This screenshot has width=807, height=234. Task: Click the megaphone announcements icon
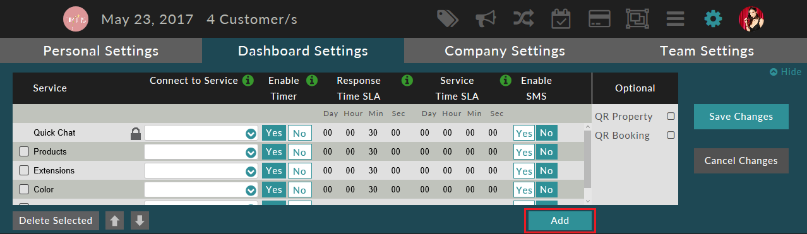coord(485,19)
